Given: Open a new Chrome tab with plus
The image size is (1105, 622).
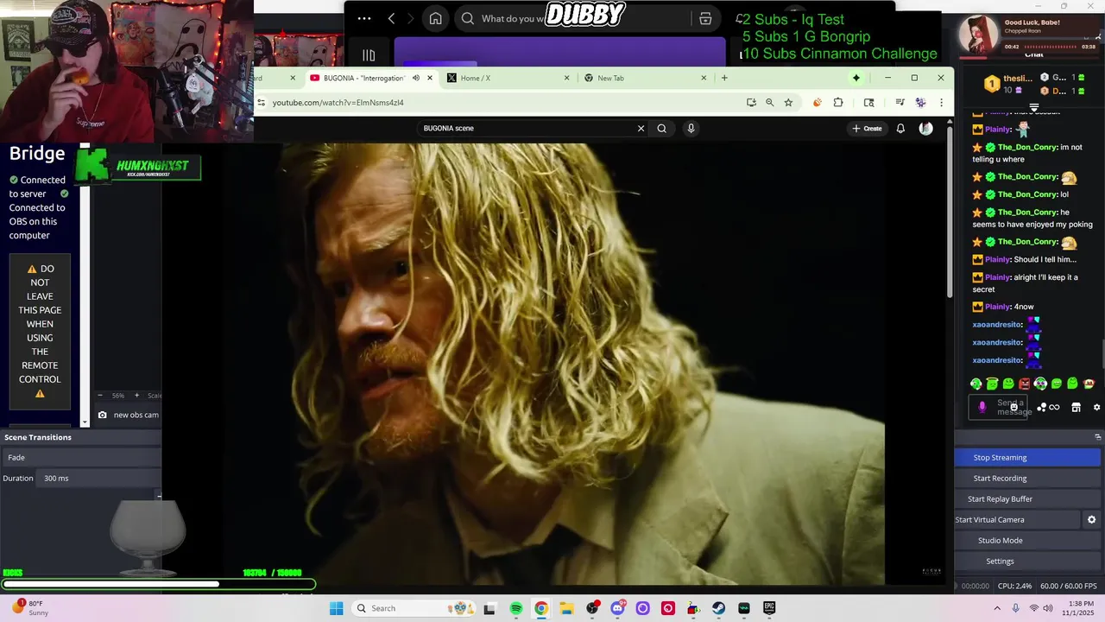Looking at the screenshot, I should pos(724,78).
